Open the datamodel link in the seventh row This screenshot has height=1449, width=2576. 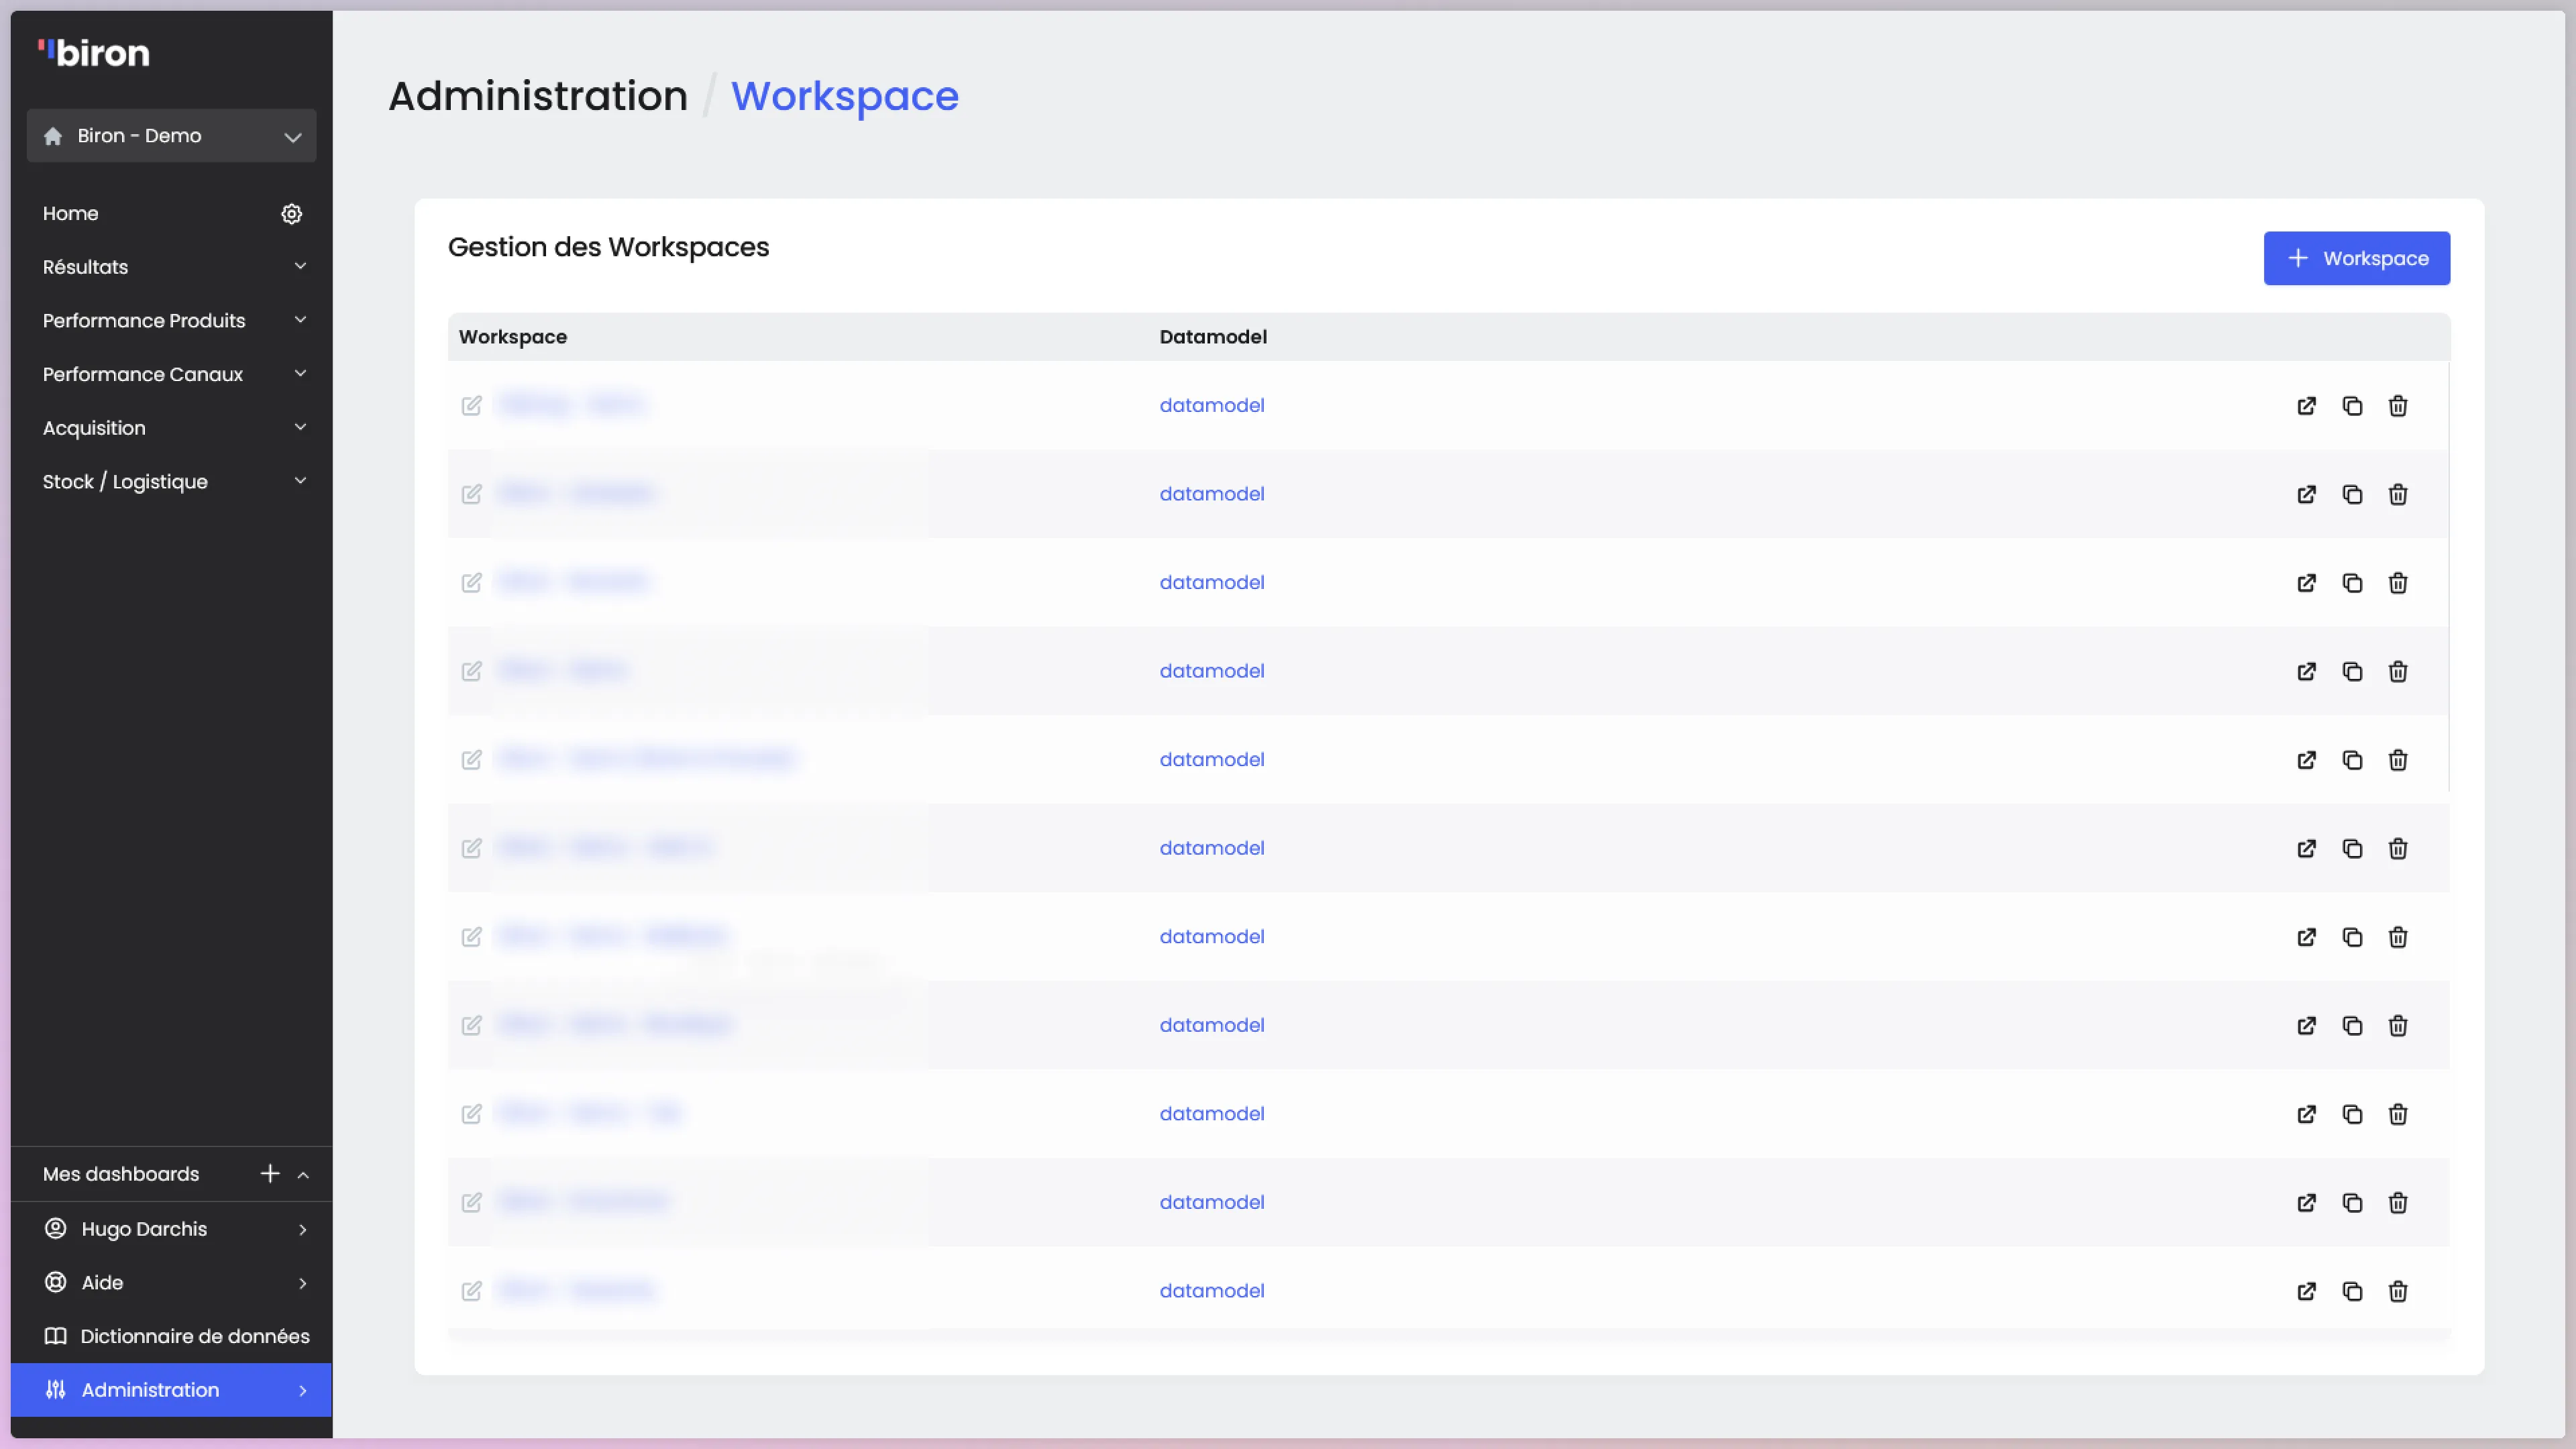click(x=1212, y=936)
